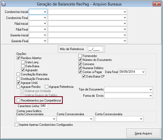The height and width of the screenshot is (140, 163).
Task: Open the Forma de Envio dropdown
Action: point(150,95)
